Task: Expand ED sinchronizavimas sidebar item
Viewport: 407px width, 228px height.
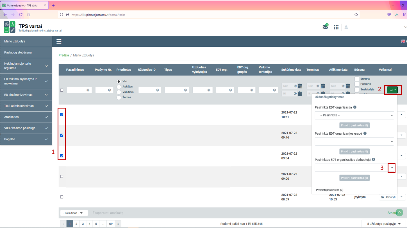Action: coord(26,95)
